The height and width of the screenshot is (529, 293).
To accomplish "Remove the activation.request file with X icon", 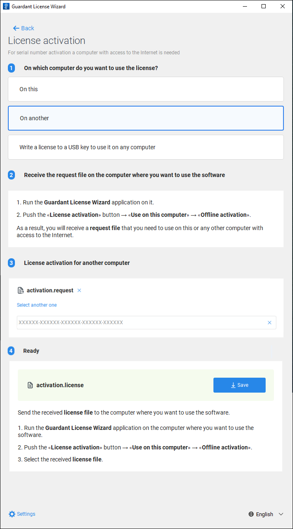I will pyautogui.click(x=79, y=291).
